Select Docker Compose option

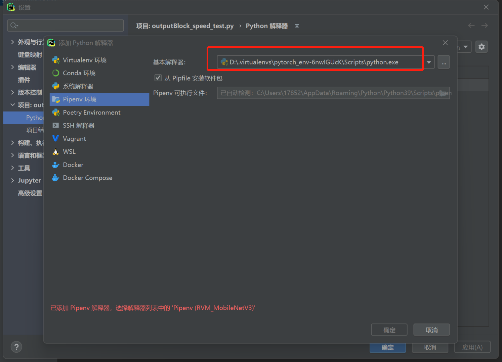click(x=99, y=178)
